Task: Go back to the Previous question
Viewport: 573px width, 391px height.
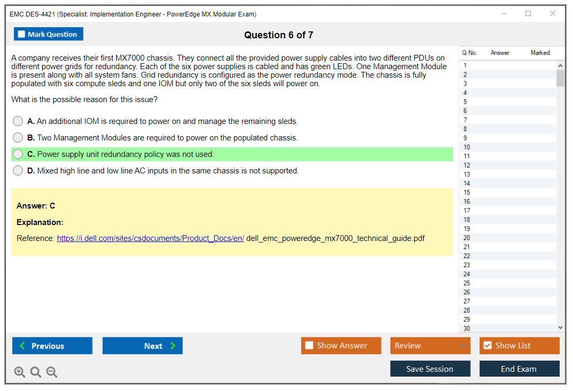Action: 52,346
